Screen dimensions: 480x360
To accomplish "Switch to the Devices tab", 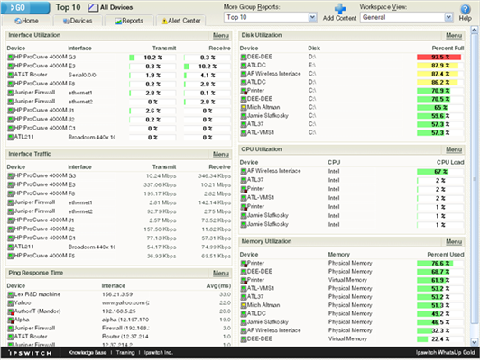I will (x=78, y=21).
